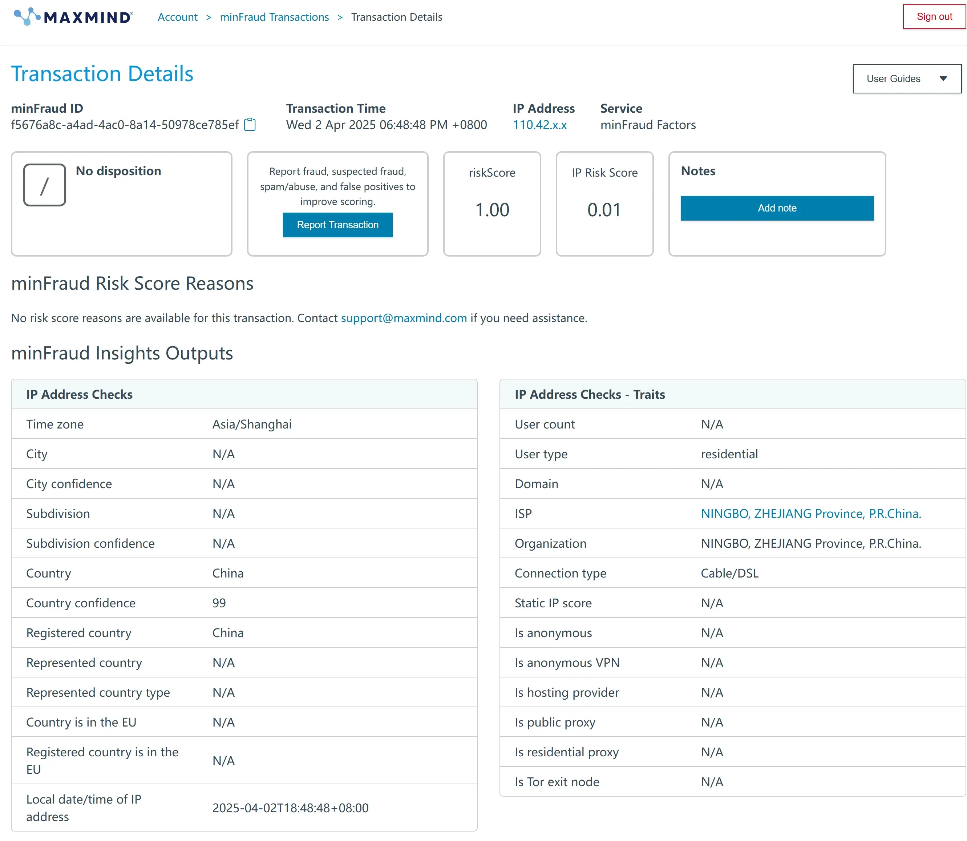Open the User Guides dropdown

(x=906, y=79)
